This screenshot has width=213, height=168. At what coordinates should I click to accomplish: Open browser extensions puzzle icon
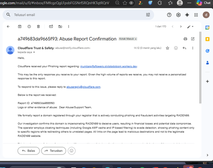tap(160, 3)
